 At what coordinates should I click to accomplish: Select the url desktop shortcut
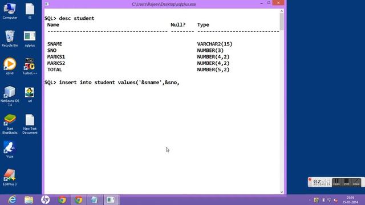click(30, 95)
